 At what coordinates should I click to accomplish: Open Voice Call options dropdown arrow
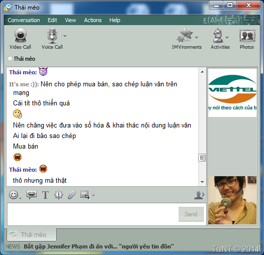tap(65, 36)
